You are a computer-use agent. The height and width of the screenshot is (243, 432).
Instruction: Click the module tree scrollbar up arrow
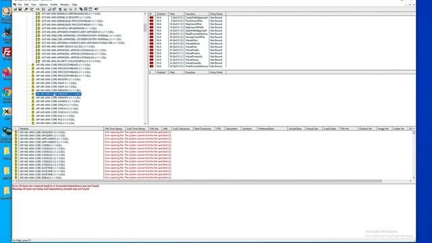point(145,13)
